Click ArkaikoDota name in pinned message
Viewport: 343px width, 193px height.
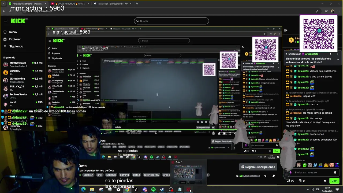pos(312,54)
